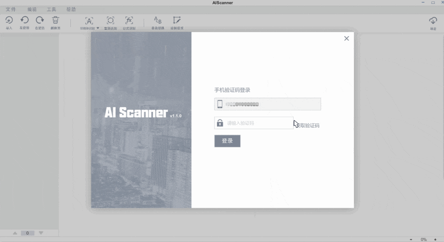The width and height of the screenshot is (444, 242).
Task: Zoom out with the minus button
Action: (x=411, y=240)
